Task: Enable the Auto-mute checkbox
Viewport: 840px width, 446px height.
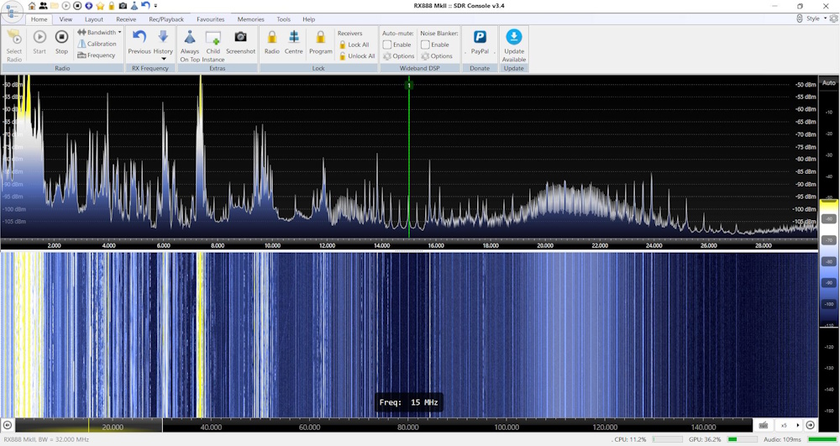Action: (x=386, y=45)
